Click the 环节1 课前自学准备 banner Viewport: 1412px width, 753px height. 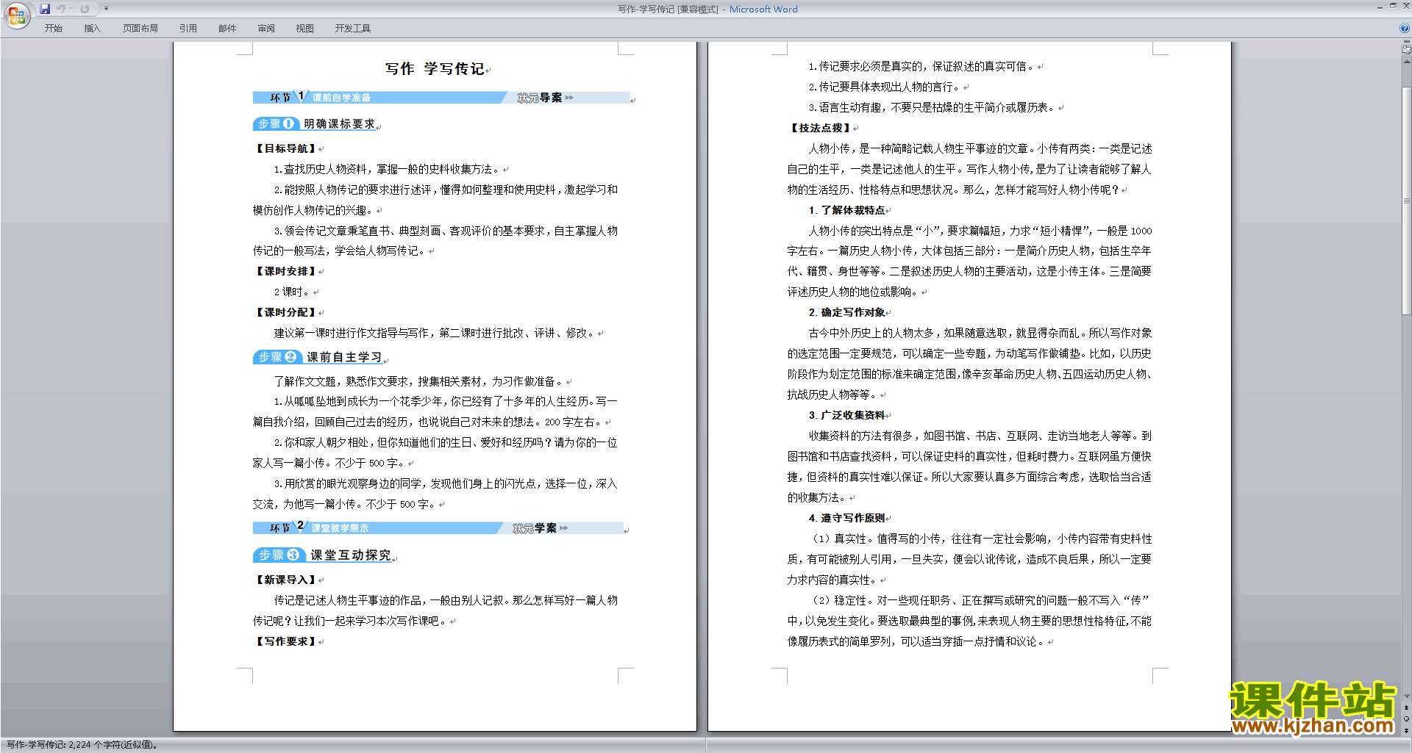441,97
